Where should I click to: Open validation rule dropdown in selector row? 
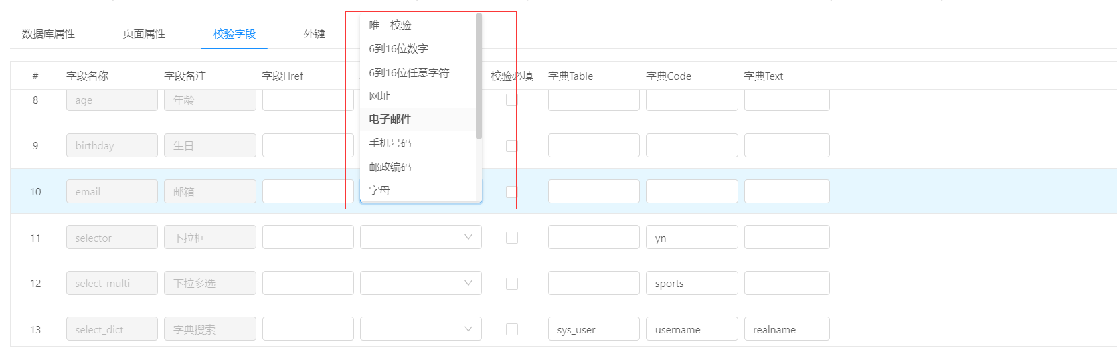[421, 237]
